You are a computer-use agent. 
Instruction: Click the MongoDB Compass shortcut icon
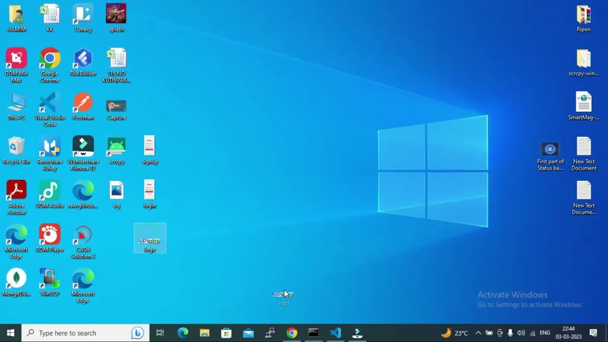(x=16, y=283)
